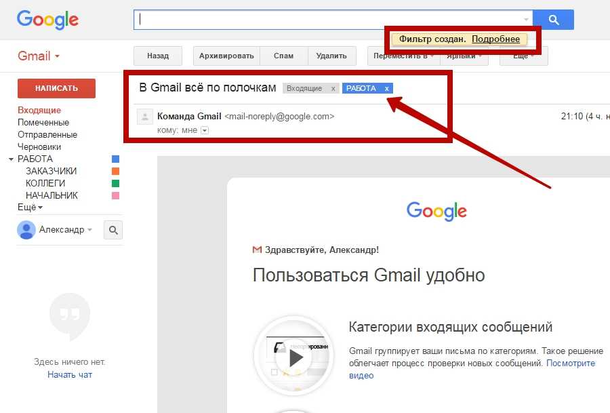Click greeting Здравствуйте, Александр!
Viewport: 610px width, 413px height.
coord(322,250)
